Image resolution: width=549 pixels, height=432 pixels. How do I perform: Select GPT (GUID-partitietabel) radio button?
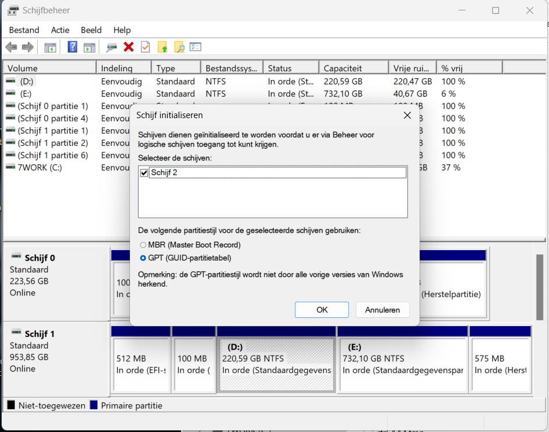point(143,258)
